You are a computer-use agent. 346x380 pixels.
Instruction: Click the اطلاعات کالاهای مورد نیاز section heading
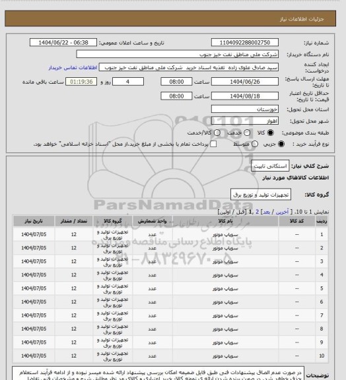click(x=296, y=177)
